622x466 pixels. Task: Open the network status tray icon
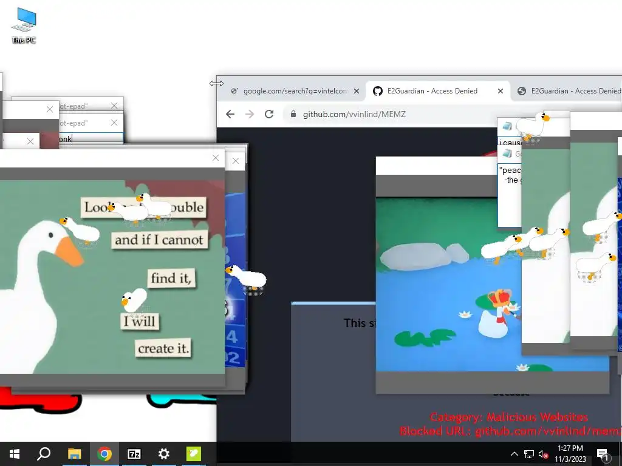(529, 454)
